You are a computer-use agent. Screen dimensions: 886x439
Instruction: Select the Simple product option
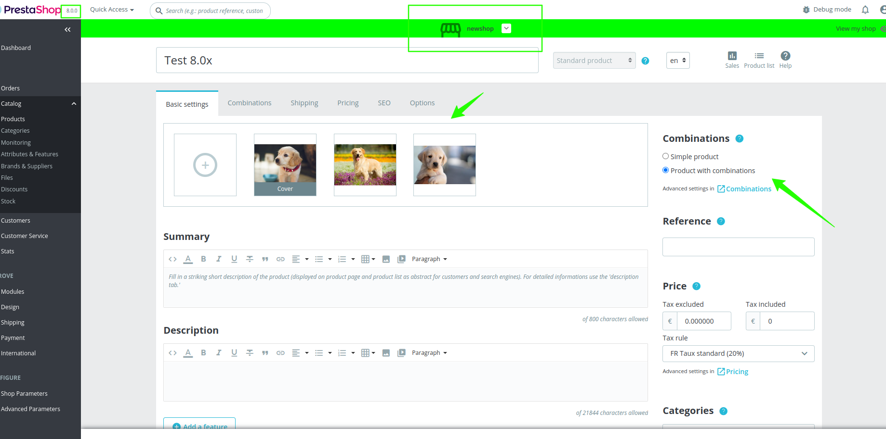pyautogui.click(x=665, y=156)
